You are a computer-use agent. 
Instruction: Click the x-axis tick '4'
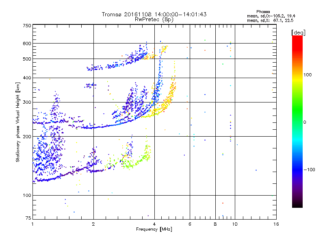click(x=154, y=224)
